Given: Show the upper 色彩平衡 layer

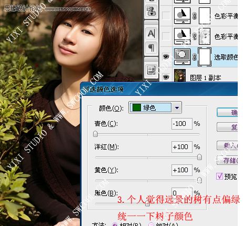Looking at the screenshot, I should click(x=166, y=16).
